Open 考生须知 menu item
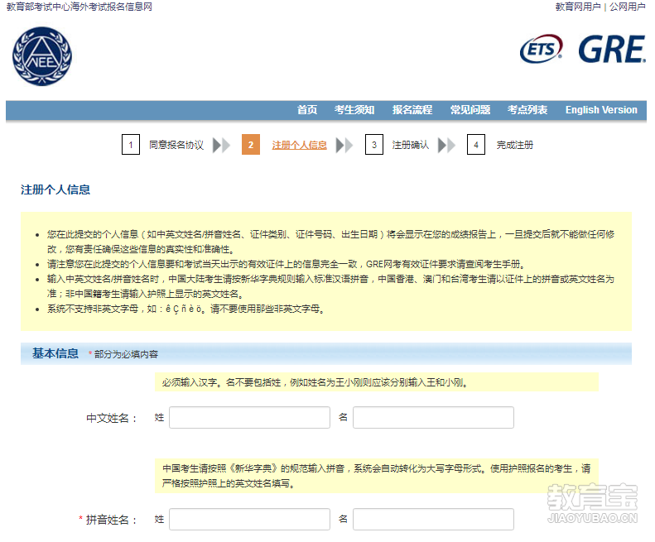This screenshot has height=542, width=655. coord(354,110)
